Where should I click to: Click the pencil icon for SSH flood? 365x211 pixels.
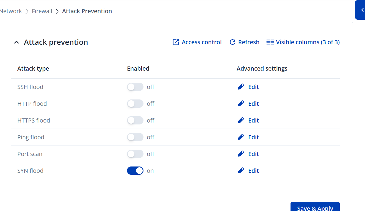(241, 87)
